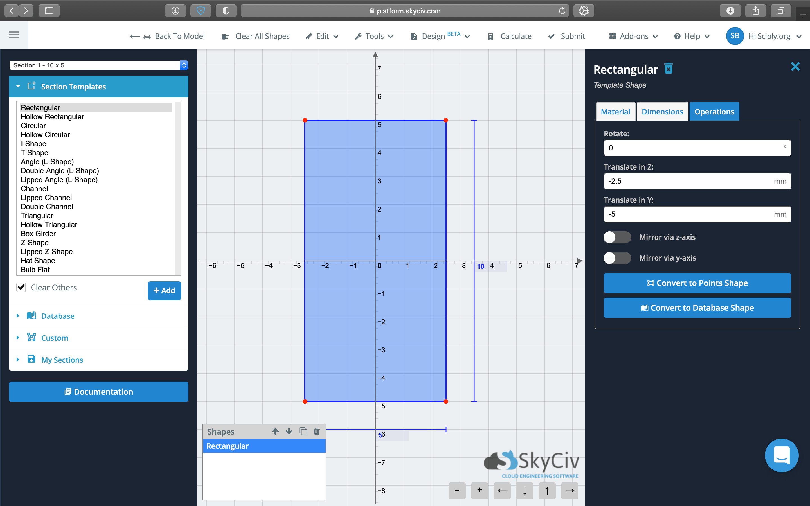Expand the Database section
810x506 pixels.
pyautogui.click(x=58, y=316)
